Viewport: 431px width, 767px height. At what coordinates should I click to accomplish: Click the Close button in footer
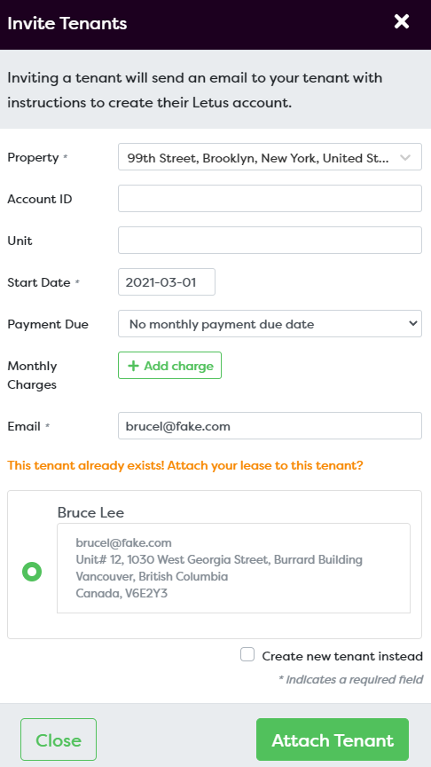point(59,739)
